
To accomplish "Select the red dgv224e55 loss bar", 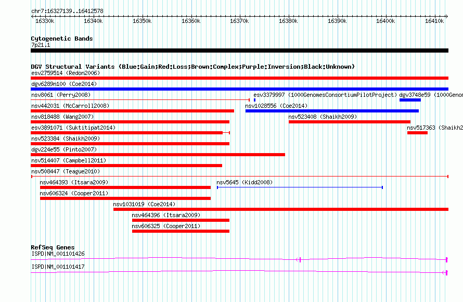I will click(158, 155).
